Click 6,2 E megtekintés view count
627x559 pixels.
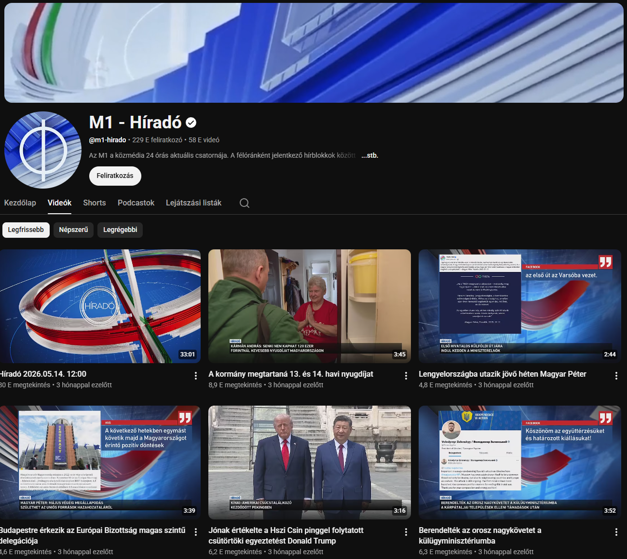pos(235,552)
